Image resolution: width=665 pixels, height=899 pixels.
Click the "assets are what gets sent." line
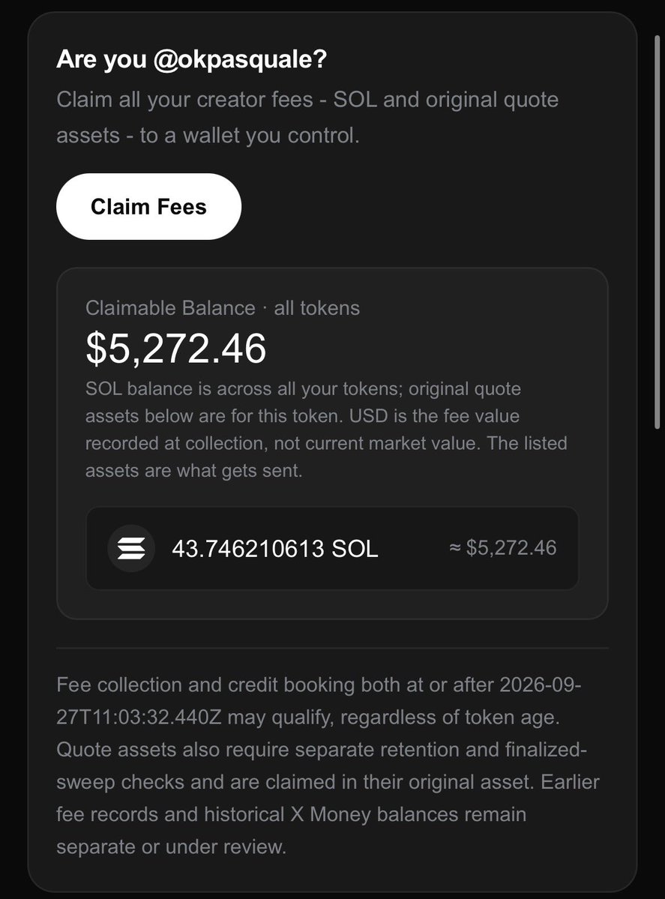193,471
